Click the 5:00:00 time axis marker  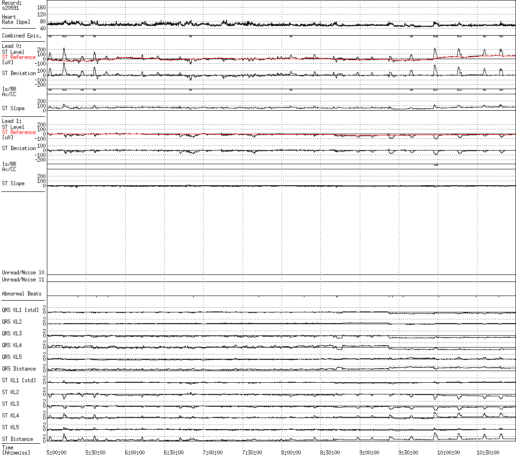(x=56, y=452)
